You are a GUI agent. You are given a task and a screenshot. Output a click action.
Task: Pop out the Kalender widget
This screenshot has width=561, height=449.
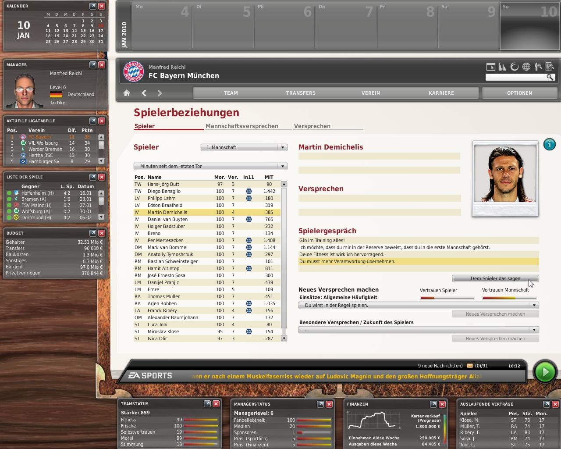click(93, 6)
